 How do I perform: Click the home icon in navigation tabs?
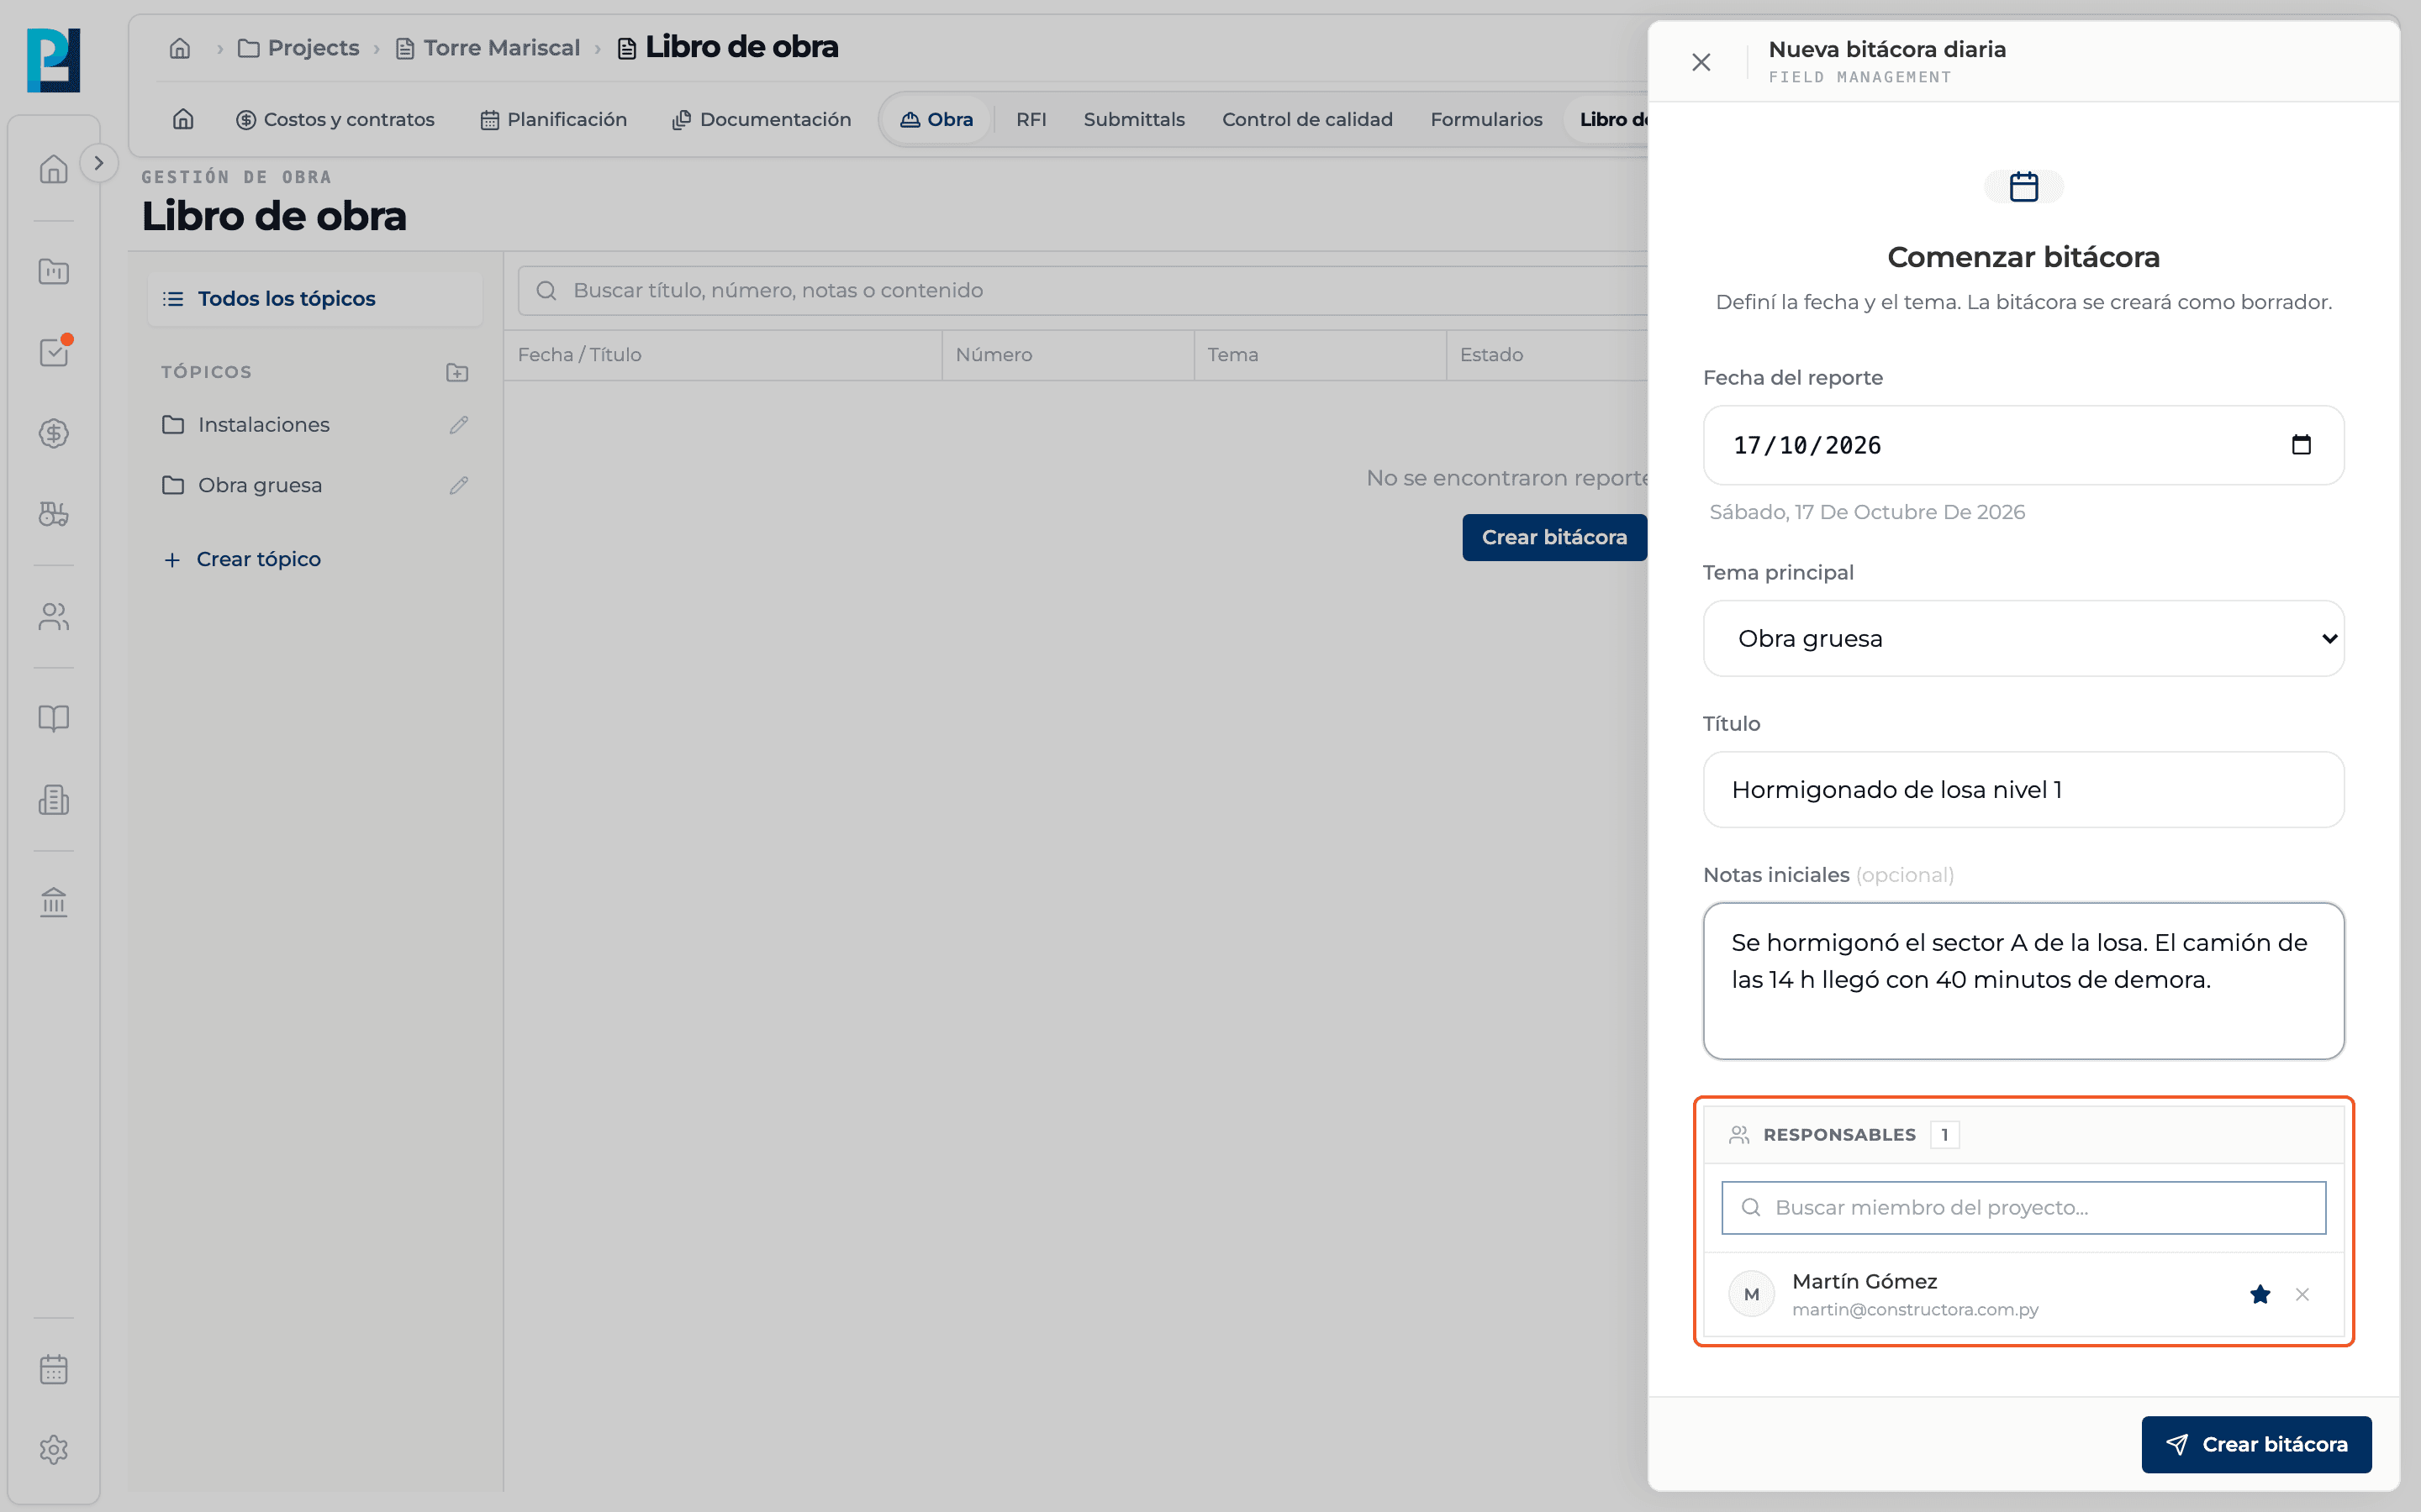(183, 119)
